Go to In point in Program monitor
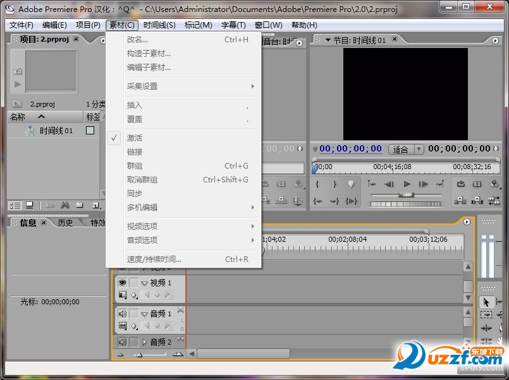The height and width of the screenshot is (380, 509). pos(317,201)
